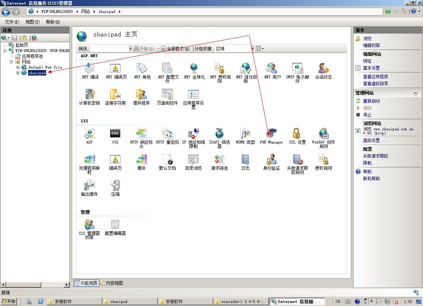
Task: Switch to the 功能视图 tab
Action: coord(86,283)
